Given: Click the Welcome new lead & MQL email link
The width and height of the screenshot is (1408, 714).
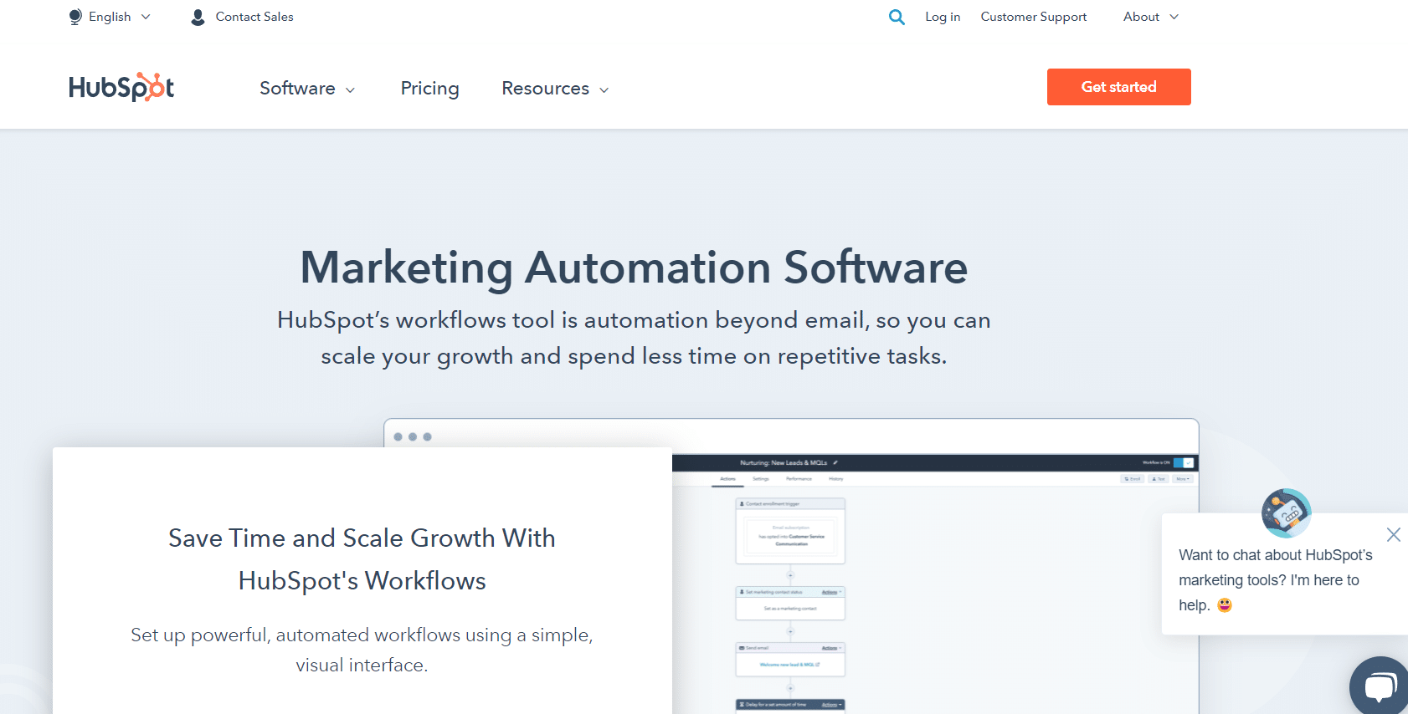Looking at the screenshot, I should (x=789, y=665).
